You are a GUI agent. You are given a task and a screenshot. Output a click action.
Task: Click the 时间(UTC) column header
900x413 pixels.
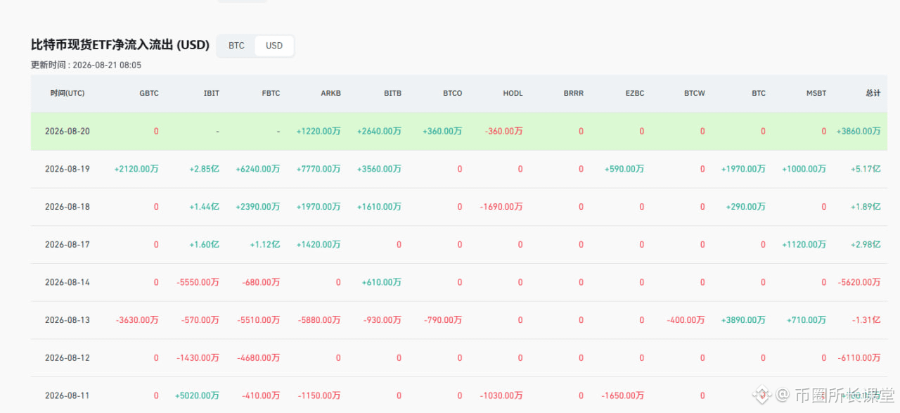coord(67,94)
